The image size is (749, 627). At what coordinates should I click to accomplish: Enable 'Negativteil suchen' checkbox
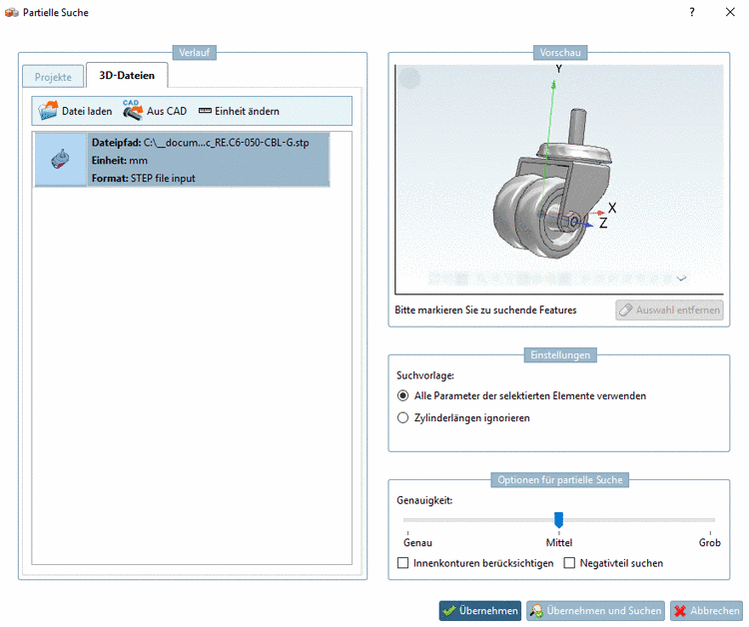[569, 563]
